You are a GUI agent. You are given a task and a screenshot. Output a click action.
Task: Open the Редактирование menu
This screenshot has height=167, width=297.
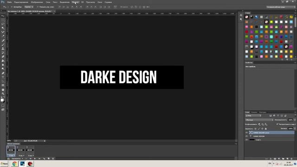21,2
